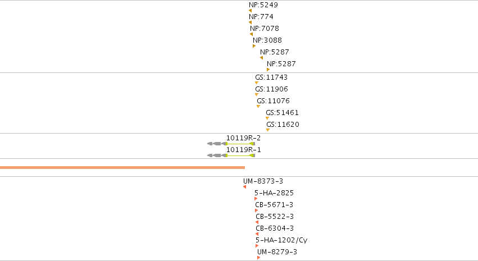Click the NP:3088 arrow marker
Image resolution: width=478 pixels, height=261 pixels.
pos(254,46)
